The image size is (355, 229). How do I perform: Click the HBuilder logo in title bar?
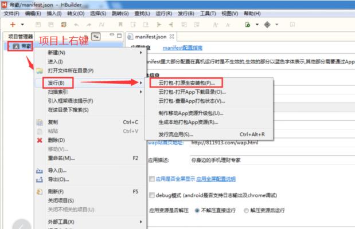[x=4, y=5]
